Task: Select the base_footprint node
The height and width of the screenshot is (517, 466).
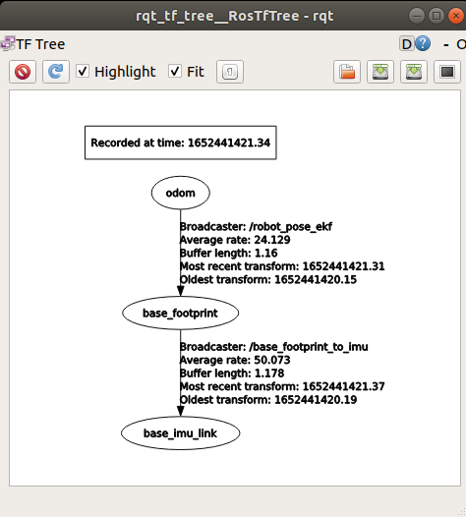Action: click(x=180, y=313)
